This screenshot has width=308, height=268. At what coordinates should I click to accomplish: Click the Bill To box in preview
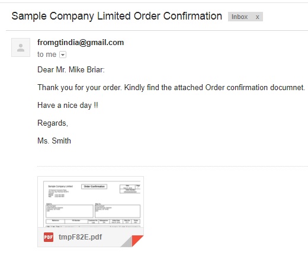(x=69, y=211)
